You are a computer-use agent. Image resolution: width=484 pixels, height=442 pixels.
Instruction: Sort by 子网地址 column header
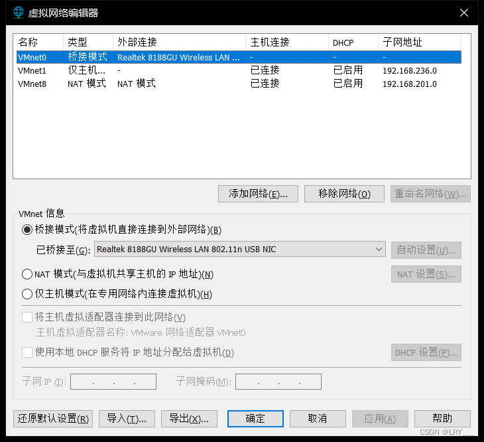[x=420, y=42]
